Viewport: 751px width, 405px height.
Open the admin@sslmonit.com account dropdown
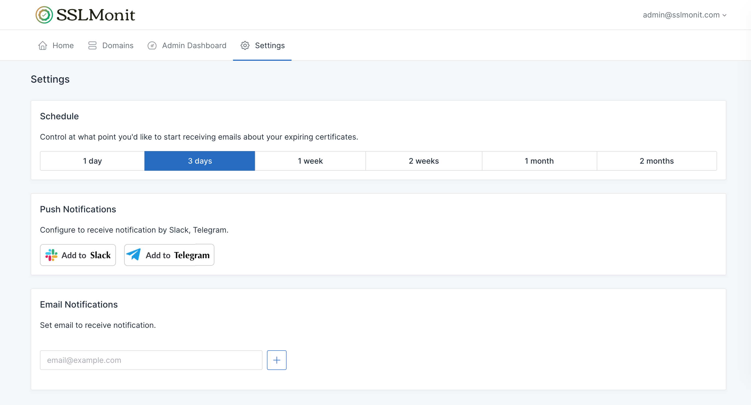point(681,15)
